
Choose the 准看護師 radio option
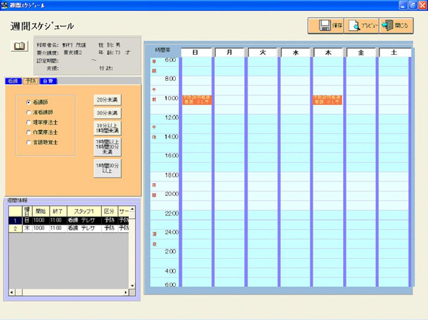point(29,112)
